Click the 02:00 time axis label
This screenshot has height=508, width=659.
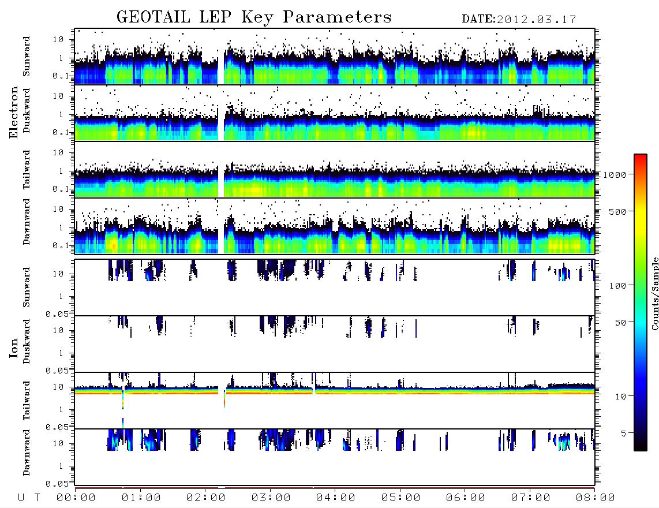tap(206, 498)
